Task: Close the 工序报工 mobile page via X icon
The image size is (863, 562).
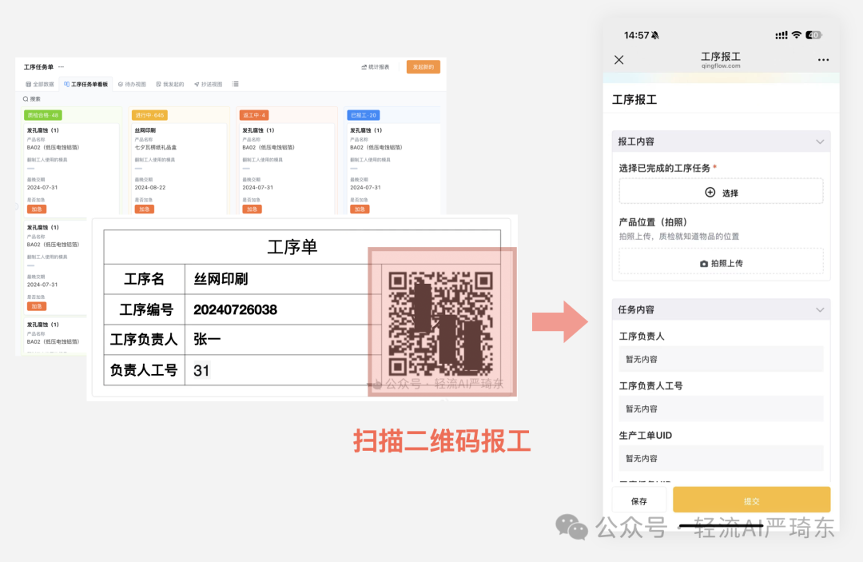Action: click(x=618, y=59)
